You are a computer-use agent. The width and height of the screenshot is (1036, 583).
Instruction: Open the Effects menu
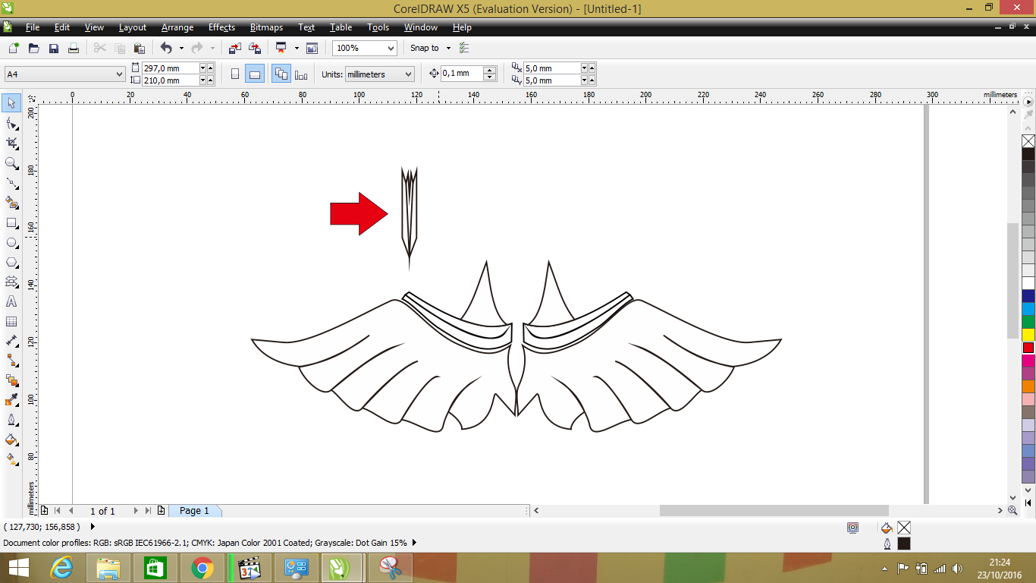point(221,27)
